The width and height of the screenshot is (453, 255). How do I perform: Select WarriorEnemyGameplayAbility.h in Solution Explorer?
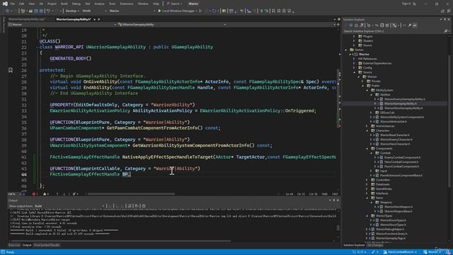click(404, 99)
